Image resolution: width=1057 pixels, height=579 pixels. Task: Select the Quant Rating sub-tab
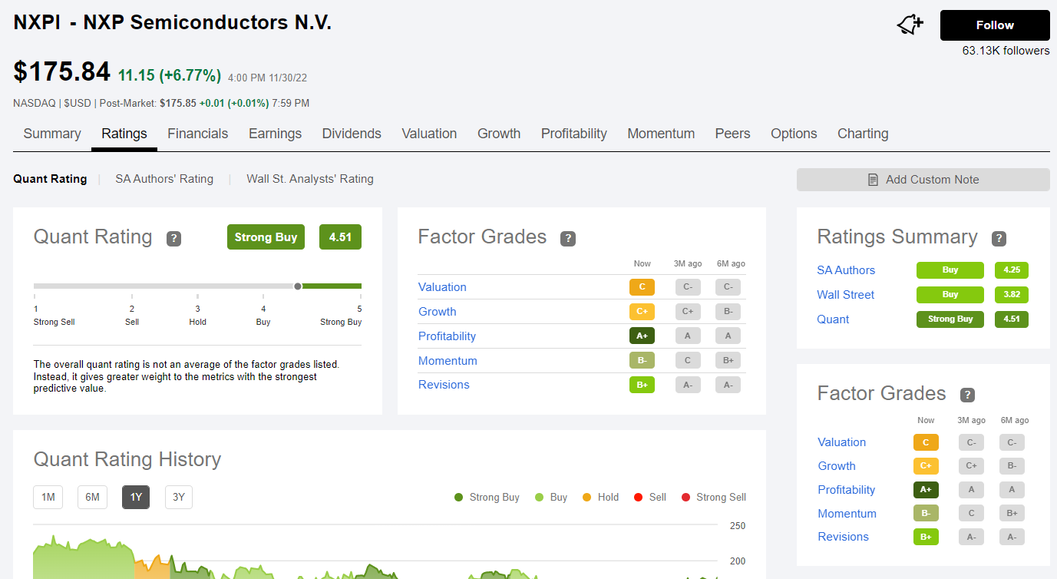[x=50, y=179]
